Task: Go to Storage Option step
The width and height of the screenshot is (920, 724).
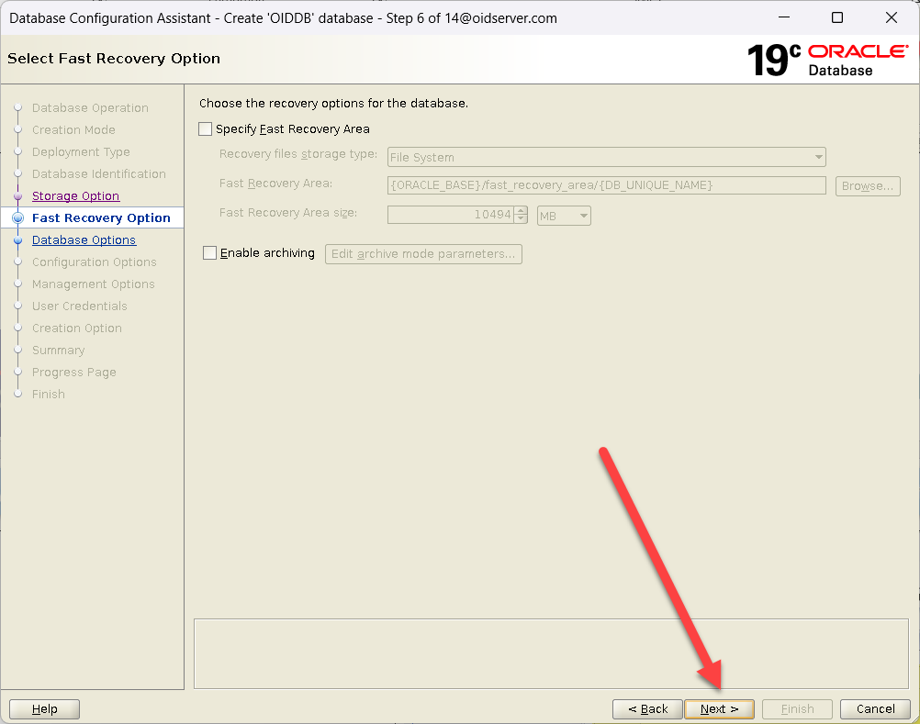Action: point(75,196)
